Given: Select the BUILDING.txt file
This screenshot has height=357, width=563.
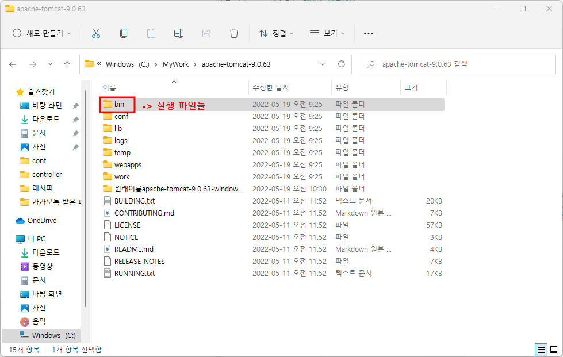Looking at the screenshot, I should (272, 201).
